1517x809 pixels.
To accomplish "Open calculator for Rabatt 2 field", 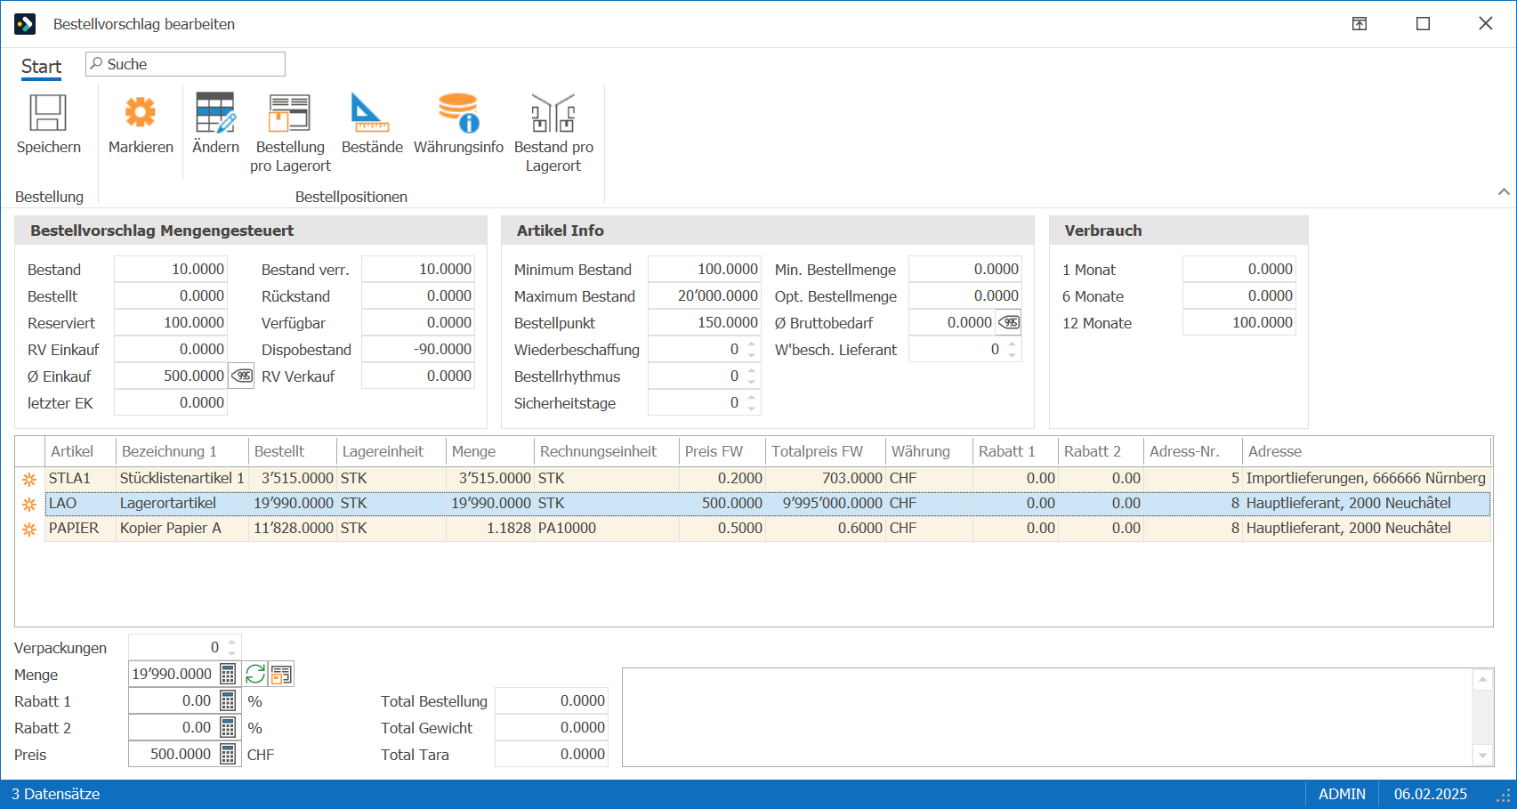I will pyautogui.click(x=229, y=728).
